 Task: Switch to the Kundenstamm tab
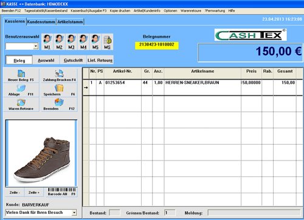41,22
